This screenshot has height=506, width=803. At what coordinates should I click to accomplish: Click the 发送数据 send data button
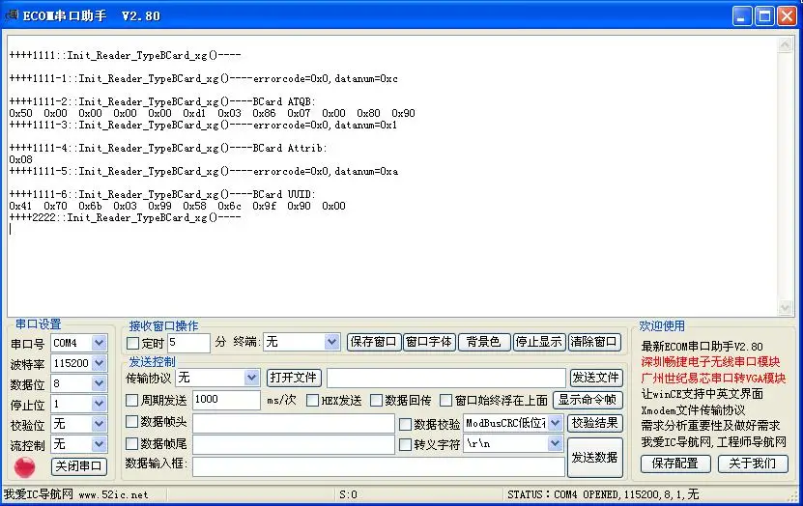(x=594, y=457)
